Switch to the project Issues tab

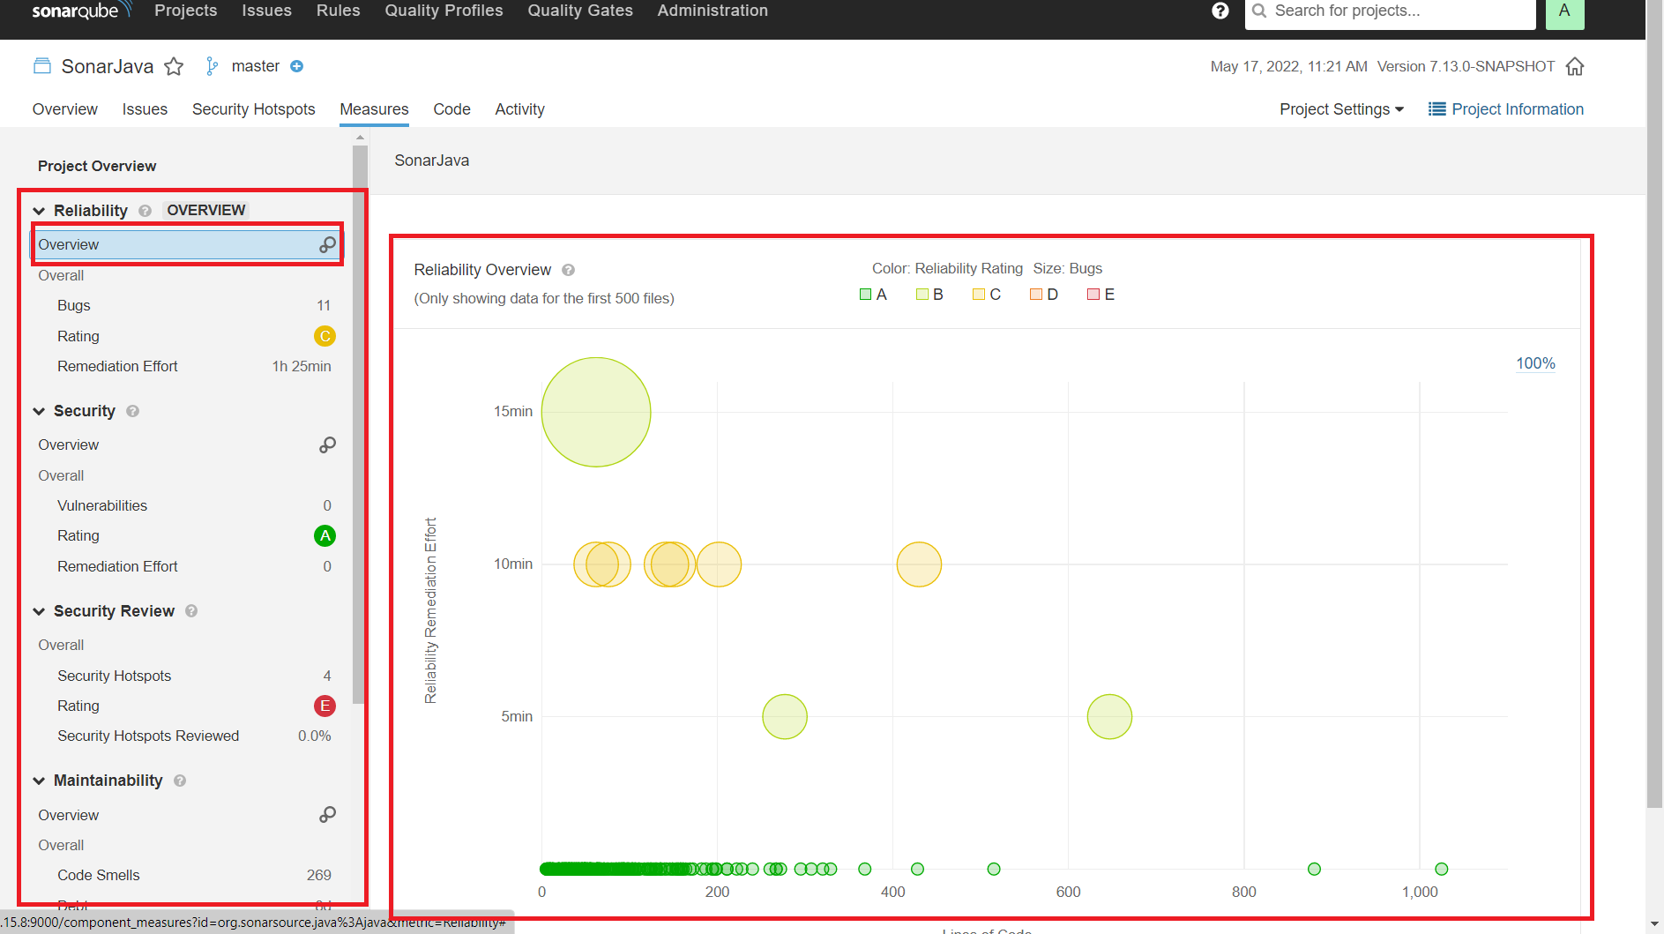[x=145, y=109]
